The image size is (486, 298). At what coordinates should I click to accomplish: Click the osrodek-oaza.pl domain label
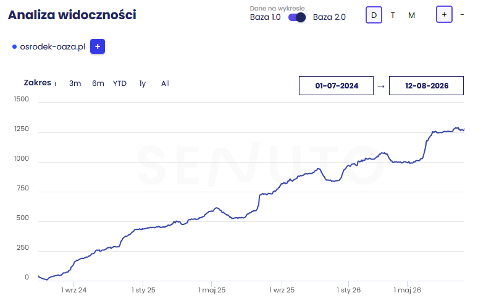pyautogui.click(x=52, y=47)
